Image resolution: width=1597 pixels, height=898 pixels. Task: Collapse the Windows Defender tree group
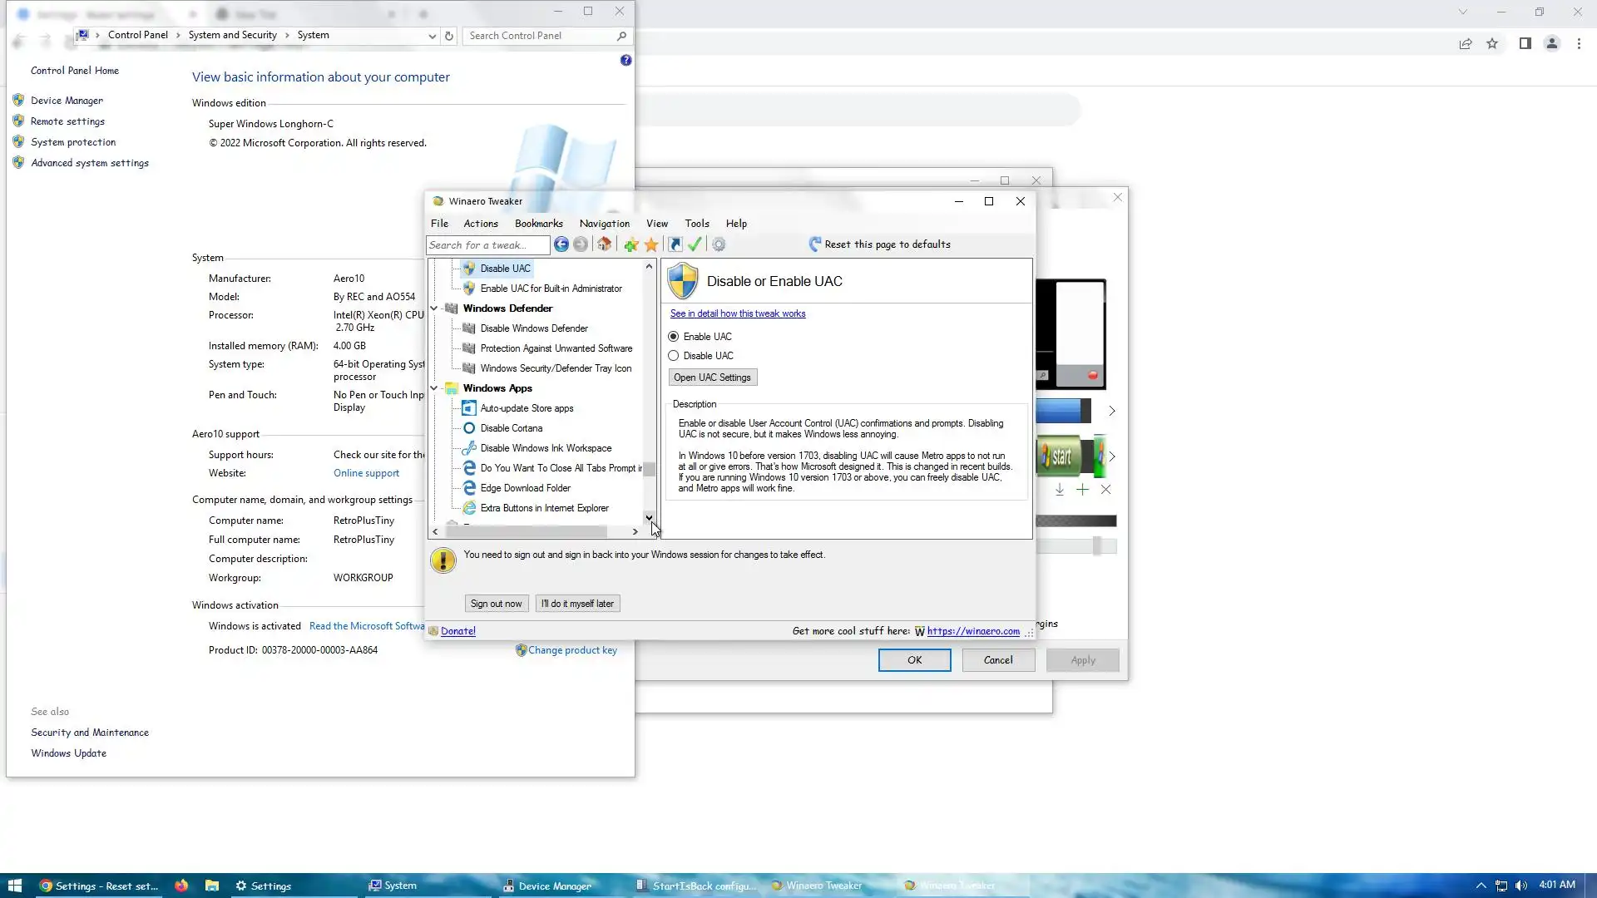point(434,308)
